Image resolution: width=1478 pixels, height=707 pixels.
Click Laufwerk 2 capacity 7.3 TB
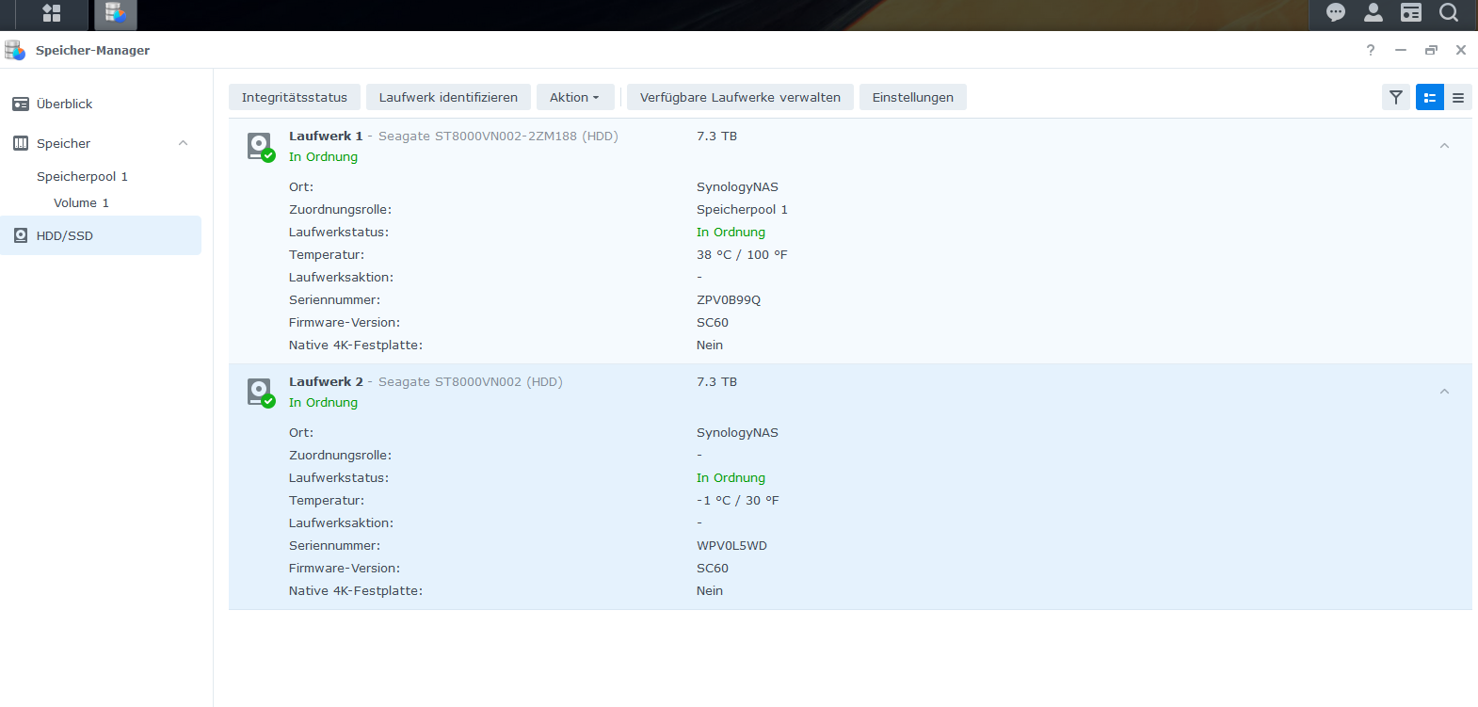(x=717, y=381)
